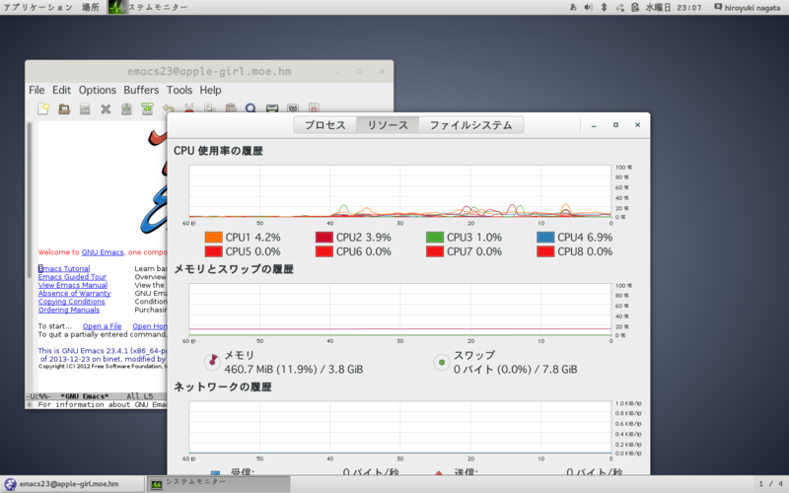
Task: Click the CPU 使用率の履歴 heading
Action: (218, 151)
